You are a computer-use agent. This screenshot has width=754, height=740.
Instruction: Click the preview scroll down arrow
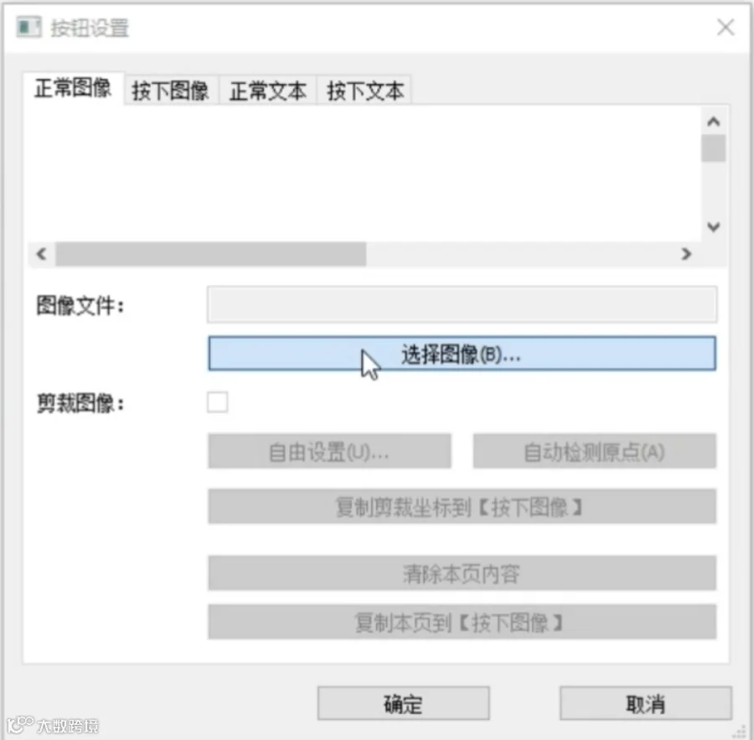tap(713, 226)
